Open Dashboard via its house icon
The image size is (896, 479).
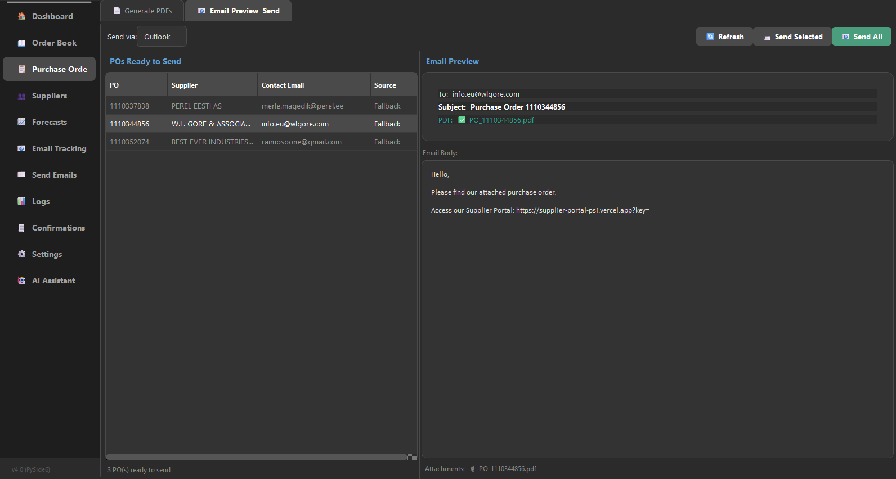pyautogui.click(x=21, y=16)
